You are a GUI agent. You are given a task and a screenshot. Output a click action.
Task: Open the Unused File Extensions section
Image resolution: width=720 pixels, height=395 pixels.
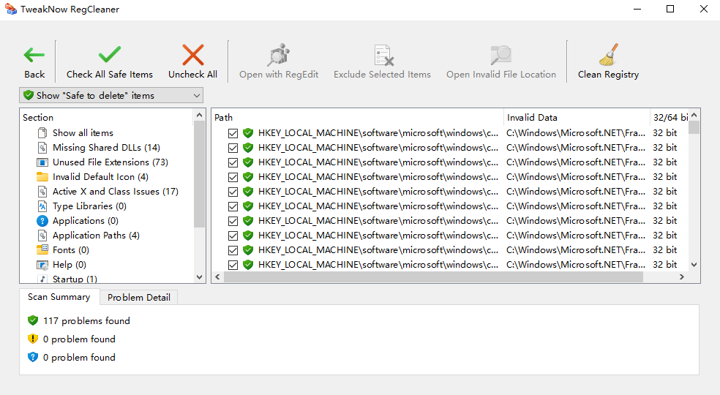coord(110,162)
